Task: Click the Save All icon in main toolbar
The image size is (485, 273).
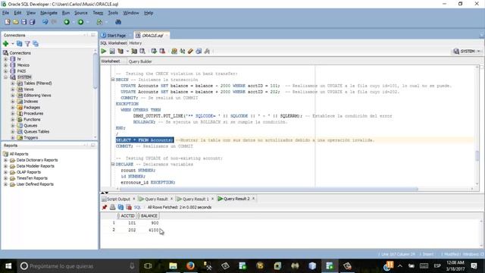Action: [32, 22]
